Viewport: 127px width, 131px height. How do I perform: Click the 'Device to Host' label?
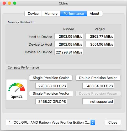[x=40, y=44]
